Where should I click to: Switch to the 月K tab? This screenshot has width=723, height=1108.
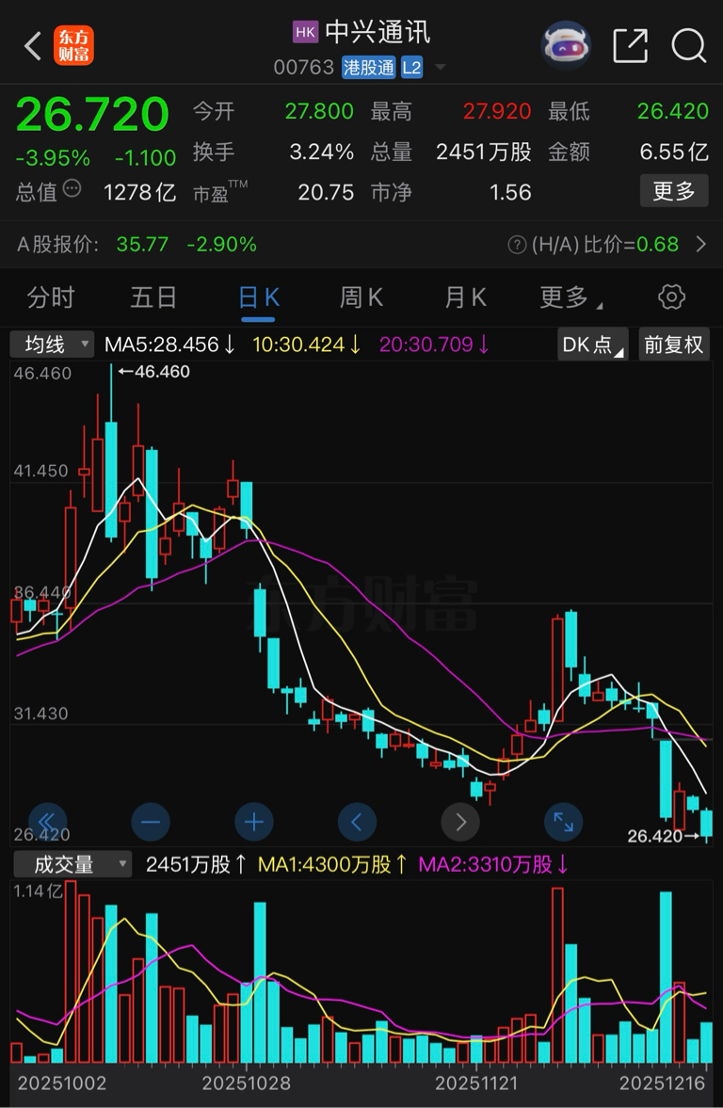(x=465, y=297)
